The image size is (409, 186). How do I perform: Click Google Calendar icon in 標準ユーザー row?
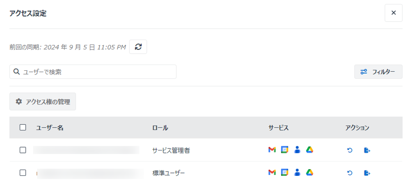pos(285,173)
